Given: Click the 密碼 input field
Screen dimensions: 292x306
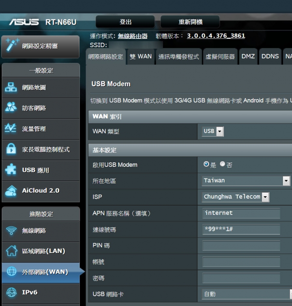Looking at the screenshot, I should (x=241, y=278).
